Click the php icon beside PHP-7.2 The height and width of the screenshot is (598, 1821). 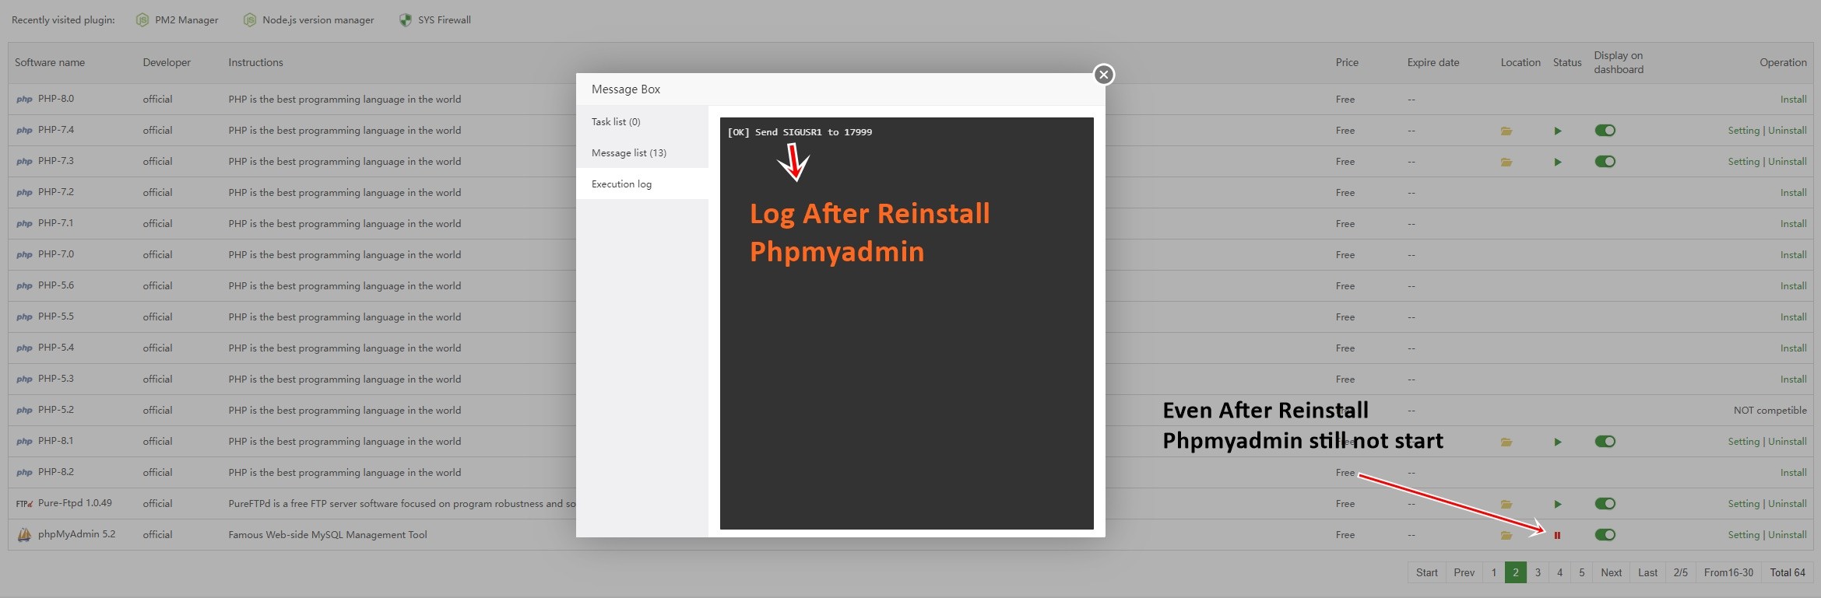[24, 193]
